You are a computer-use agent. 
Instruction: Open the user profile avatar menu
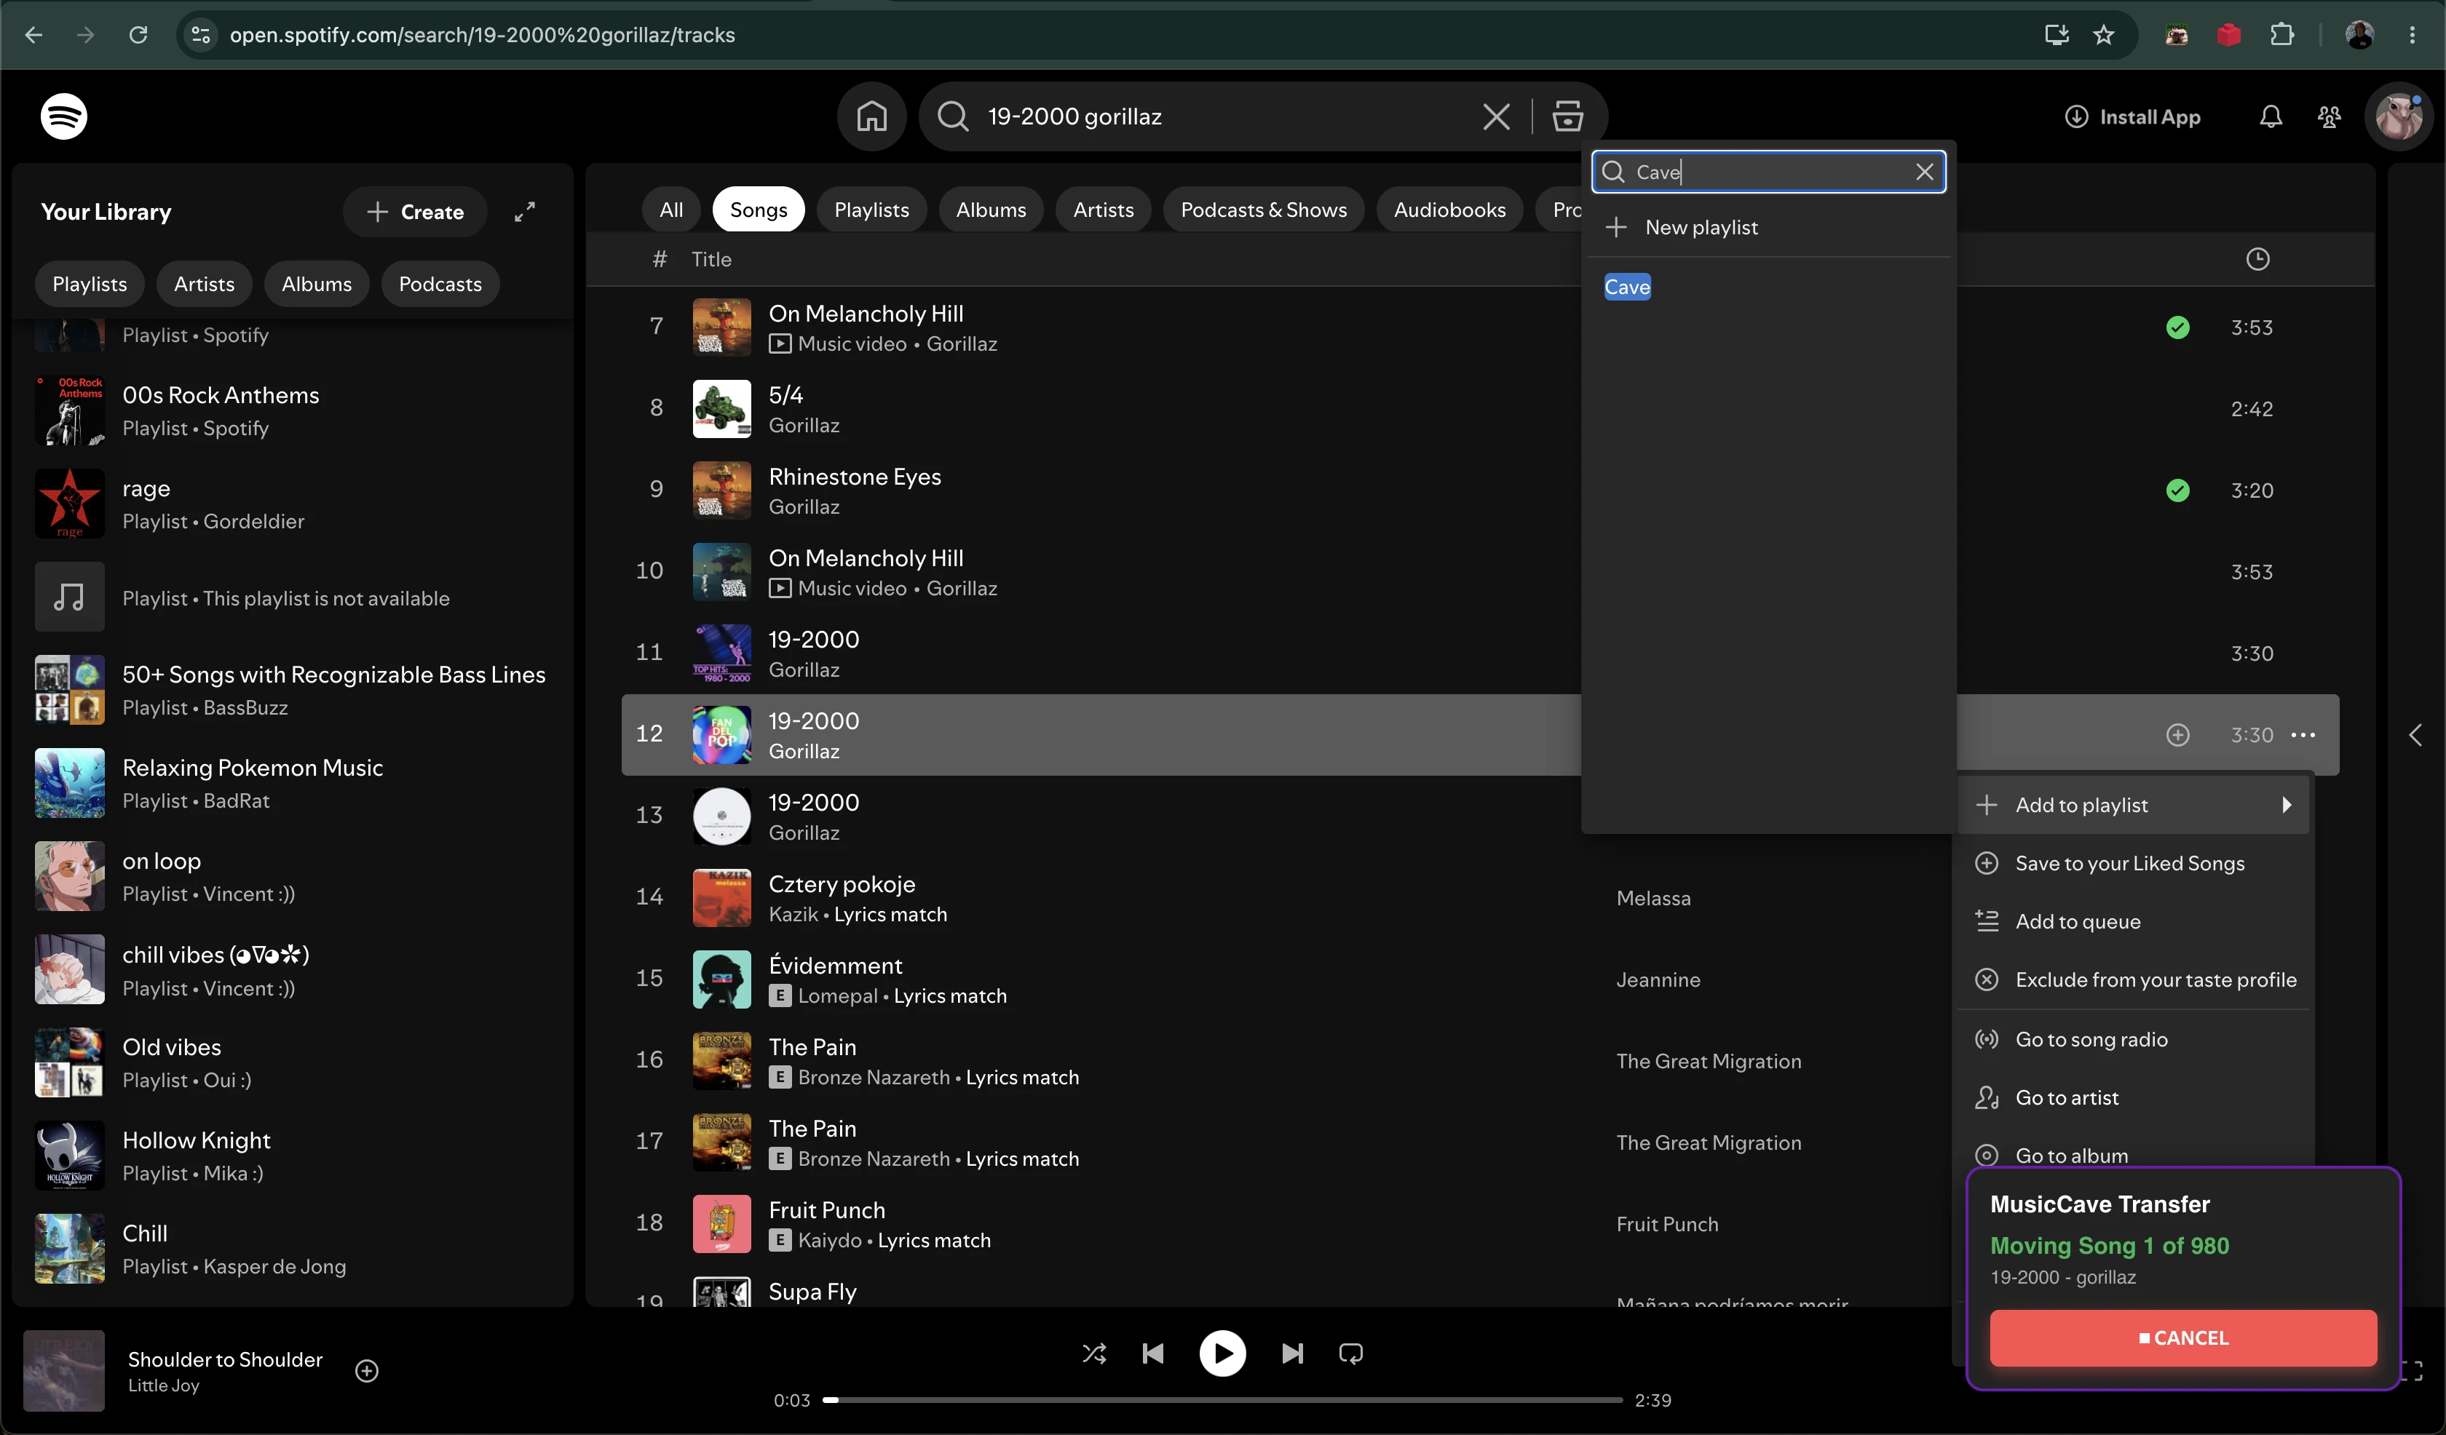coord(2399,117)
